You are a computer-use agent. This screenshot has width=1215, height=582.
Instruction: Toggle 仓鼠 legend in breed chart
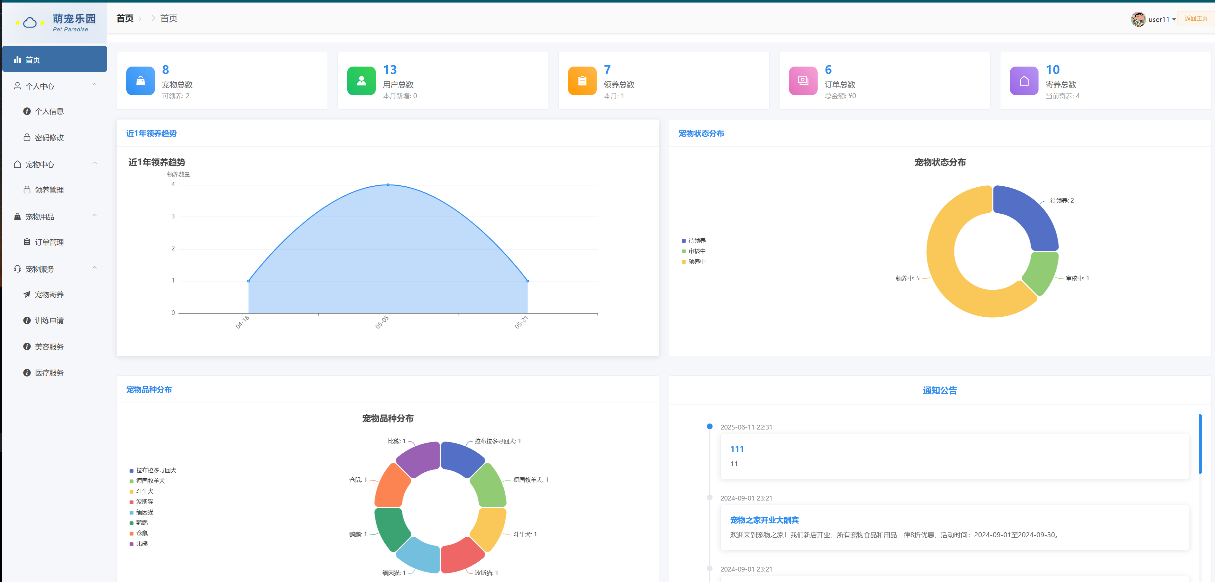139,533
